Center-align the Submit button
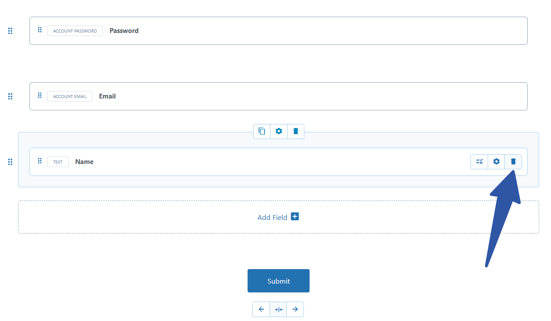 pos(278,309)
